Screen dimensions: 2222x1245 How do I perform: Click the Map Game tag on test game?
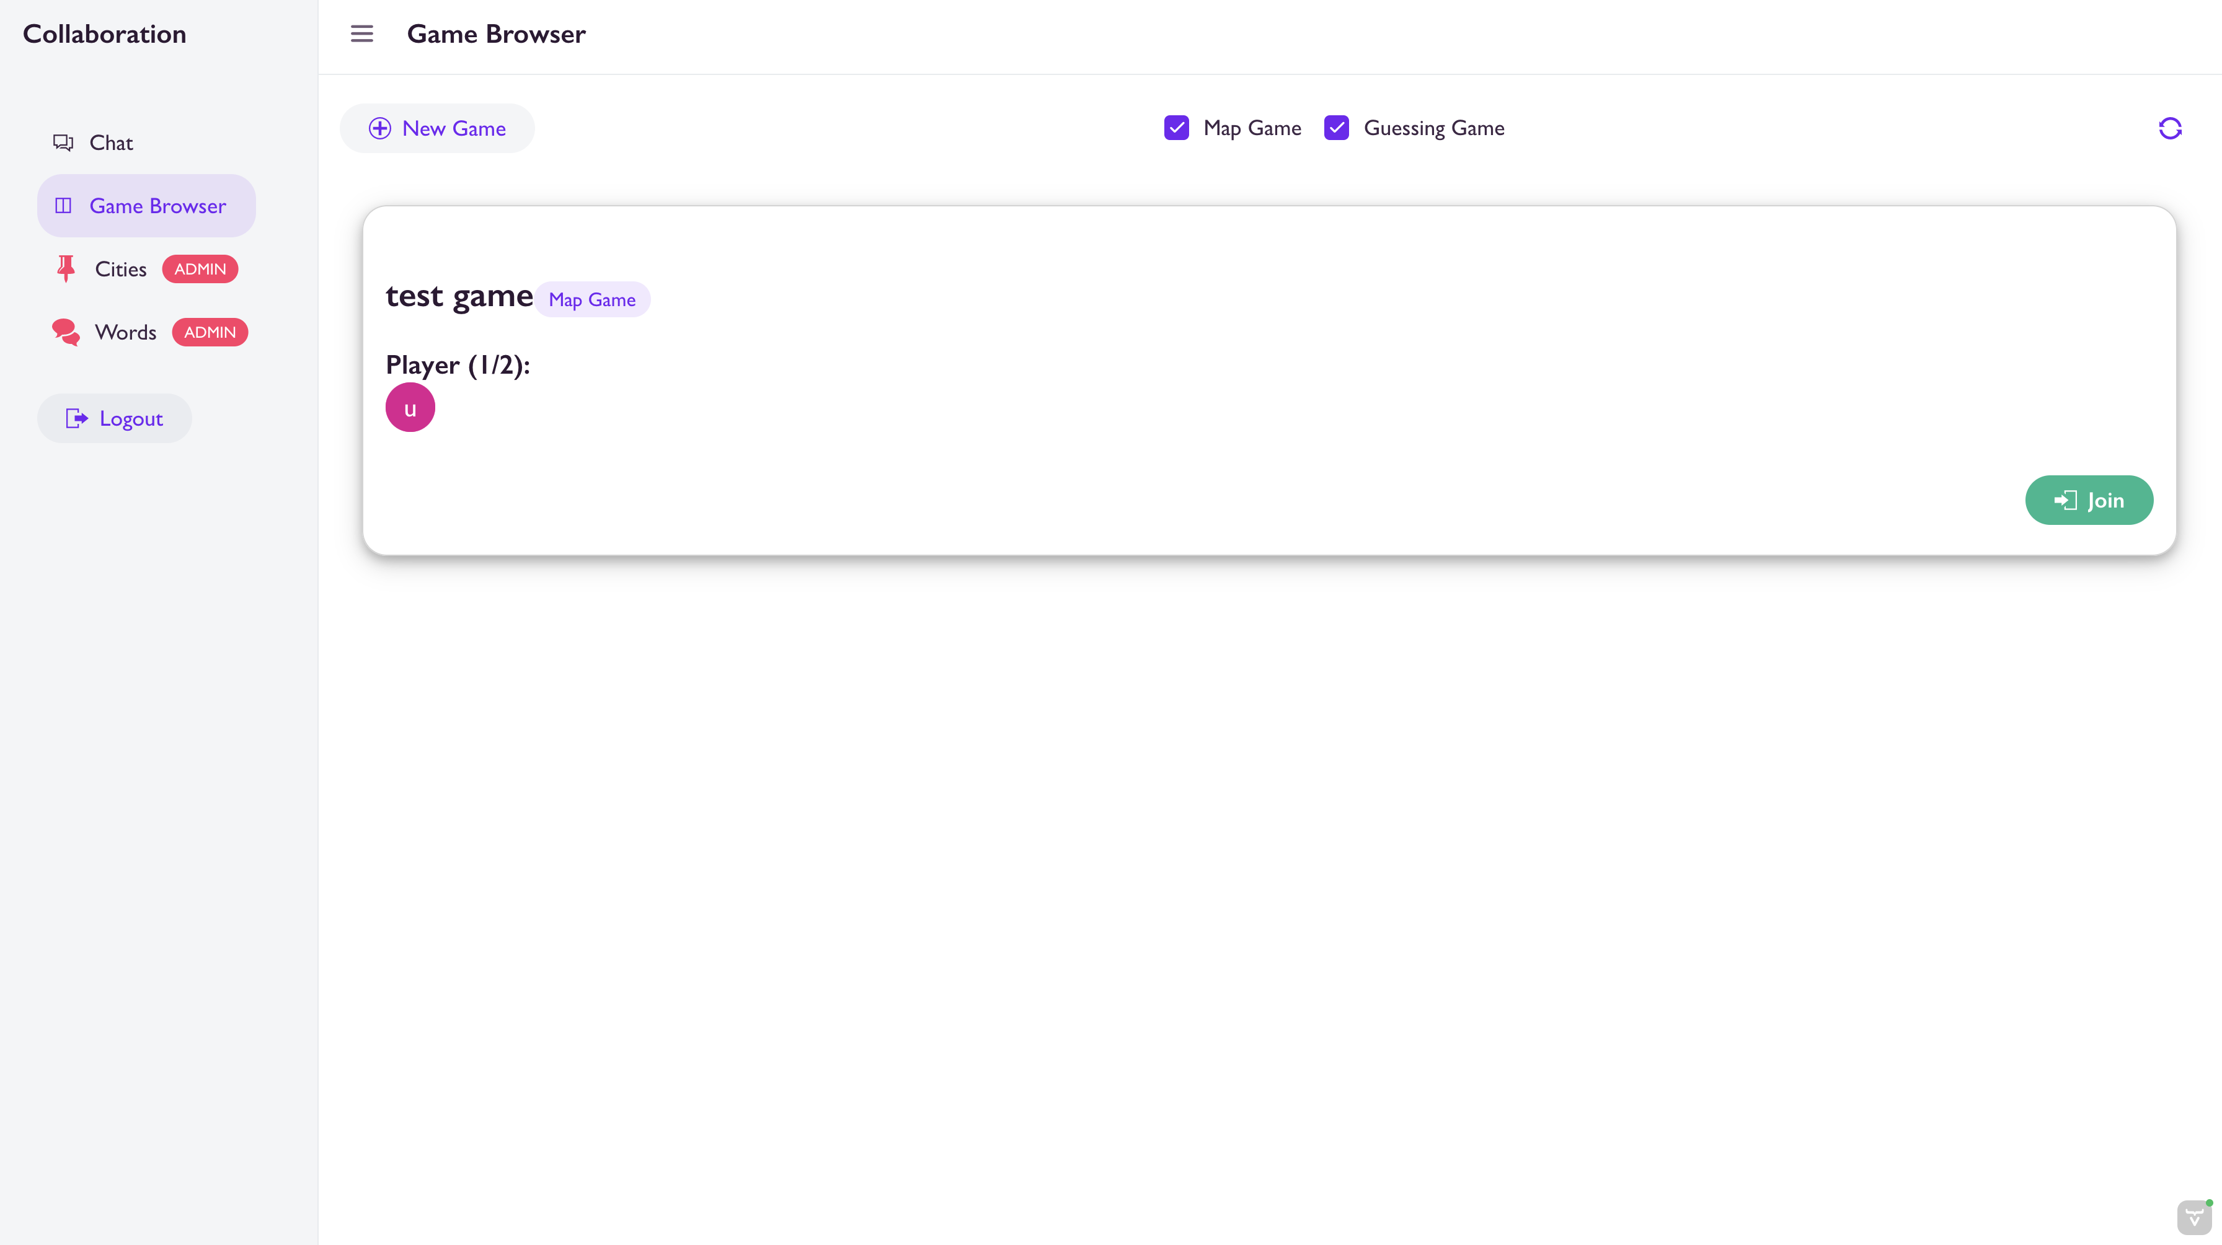591,299
